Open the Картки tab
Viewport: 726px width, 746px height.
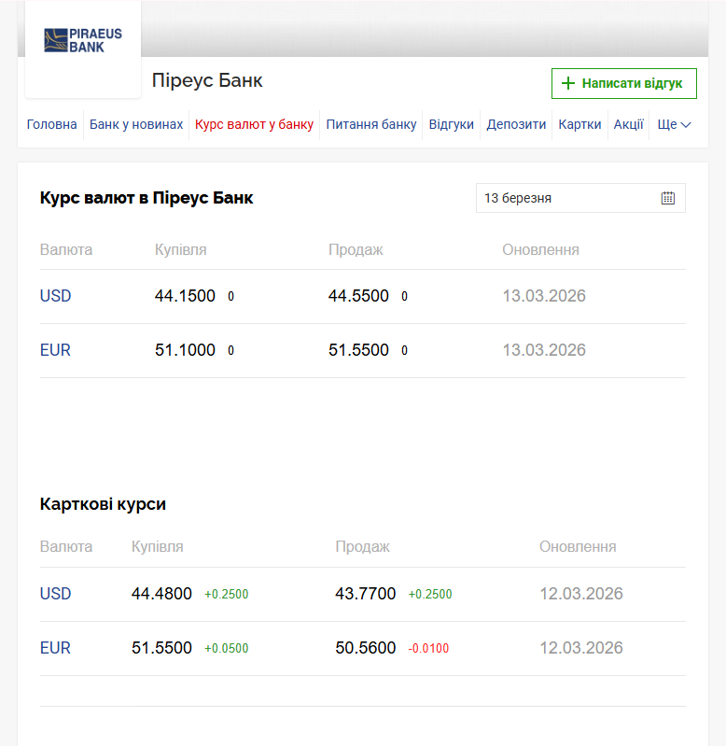point(579,124)
